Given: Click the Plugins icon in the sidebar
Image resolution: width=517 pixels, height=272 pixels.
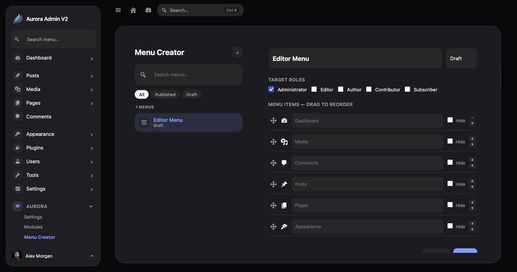Looking at the screenshot, I should tap(18, 148).
